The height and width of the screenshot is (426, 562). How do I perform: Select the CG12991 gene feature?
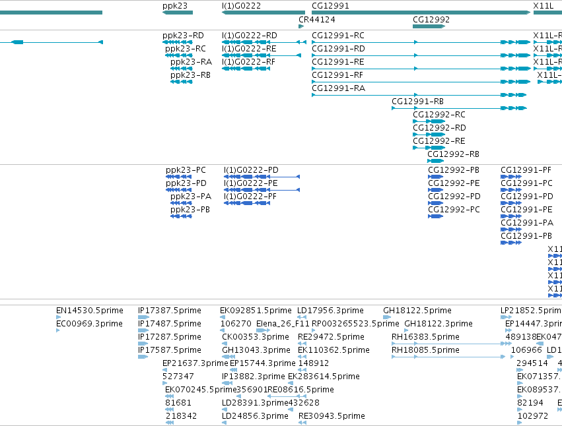click(x=421, y=13)
